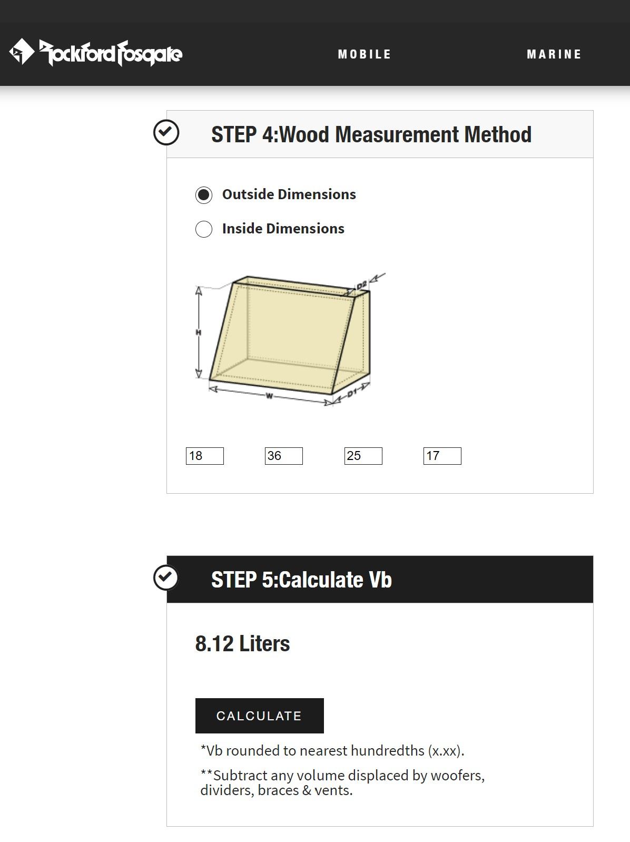Click the Step 4 checkmark icon
Image resolution: width=630 pixels, height=842 pixels.
(166, 132)
